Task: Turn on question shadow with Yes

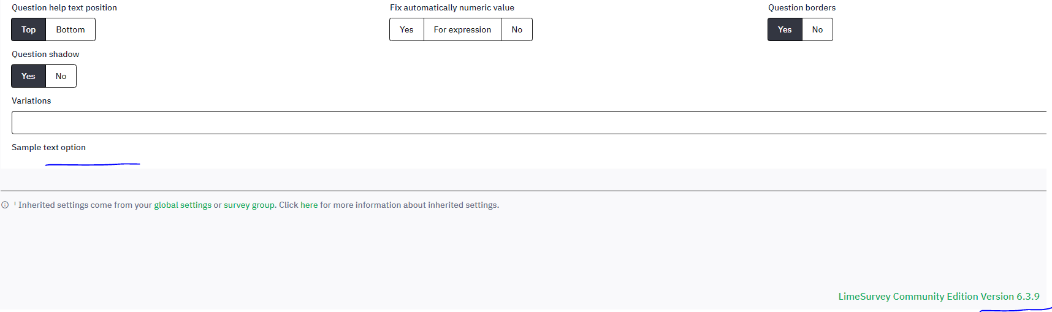Action: (x=29, y=76)
